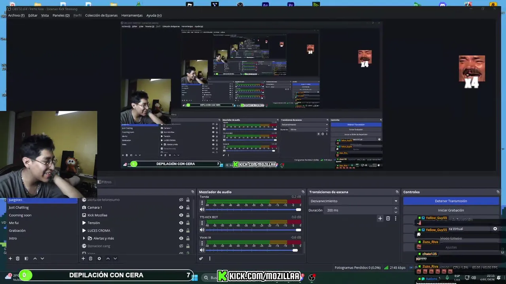The height and width of the screenshot is (284, 506).
Task: Click the Filtros button above sources
Action: pyautogui.click(x=105, y=182)
